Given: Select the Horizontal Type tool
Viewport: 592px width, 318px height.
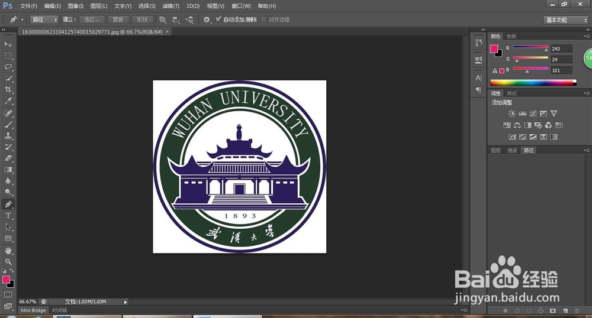Looking at the screenshot, I should (8, 216).
